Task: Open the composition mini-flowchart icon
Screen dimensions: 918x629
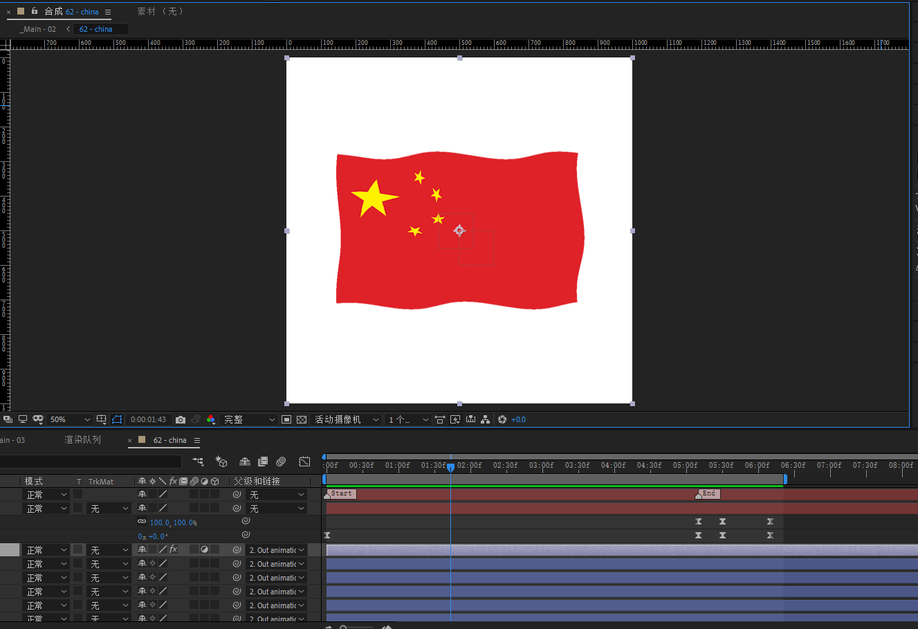Action: 199,462
